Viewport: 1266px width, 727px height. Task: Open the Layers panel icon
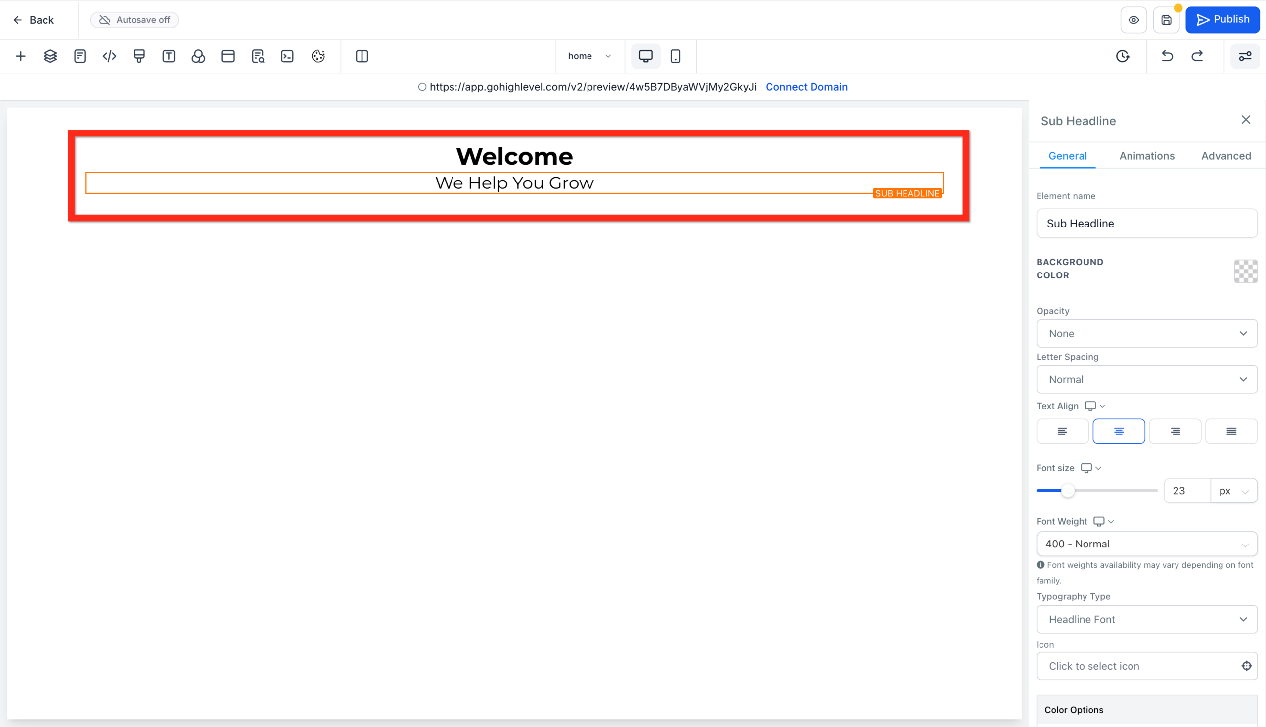click(x=50, y=56)
